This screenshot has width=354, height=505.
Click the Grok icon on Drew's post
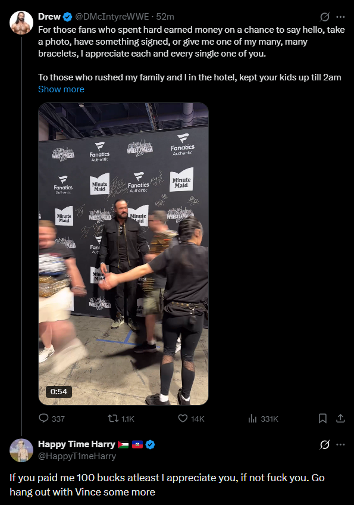coord(324,17)
